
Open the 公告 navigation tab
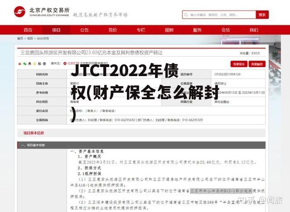coord(84,30)
